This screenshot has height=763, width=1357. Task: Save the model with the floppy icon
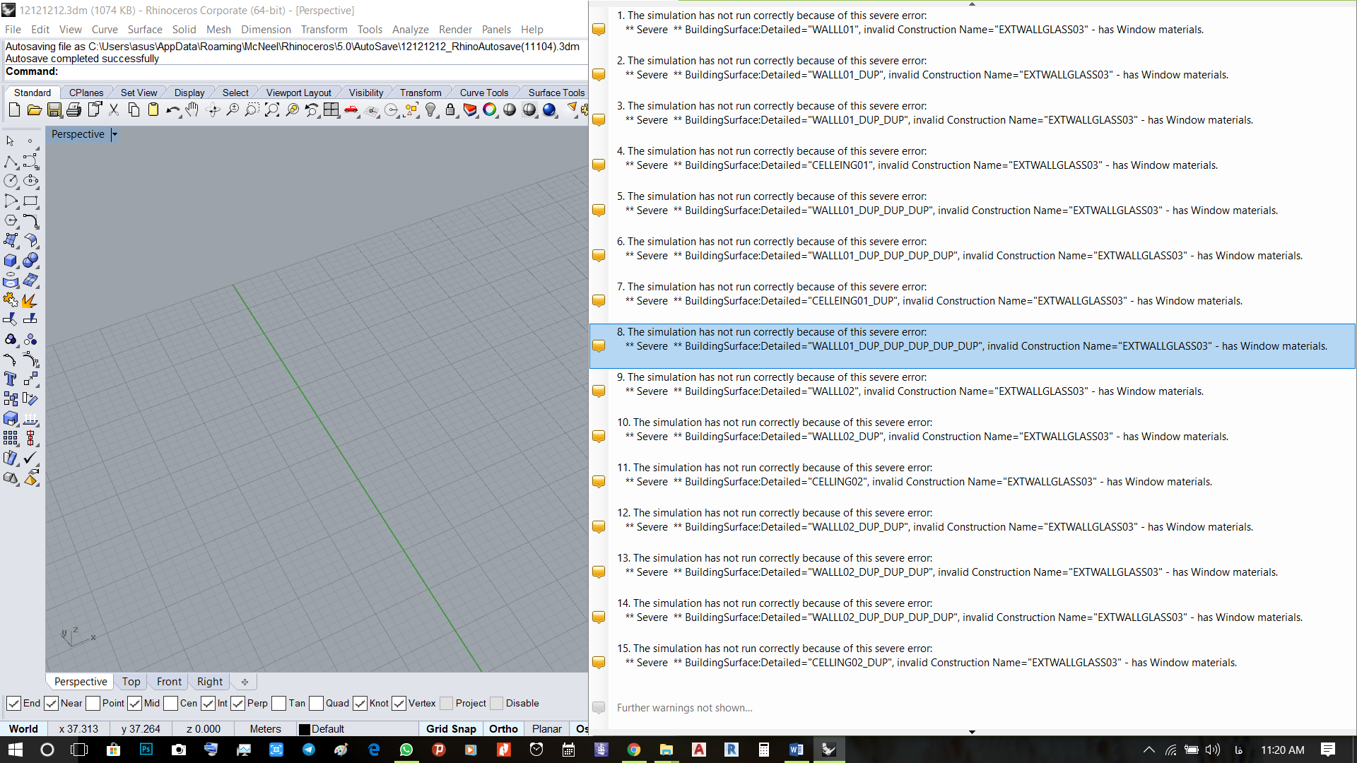(x=54, y=110)
